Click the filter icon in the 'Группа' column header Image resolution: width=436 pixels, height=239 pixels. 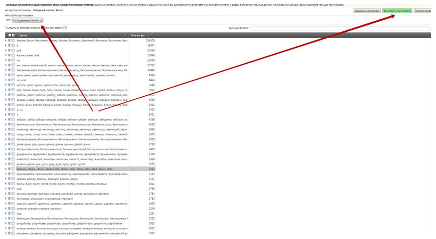pos(125,35)
